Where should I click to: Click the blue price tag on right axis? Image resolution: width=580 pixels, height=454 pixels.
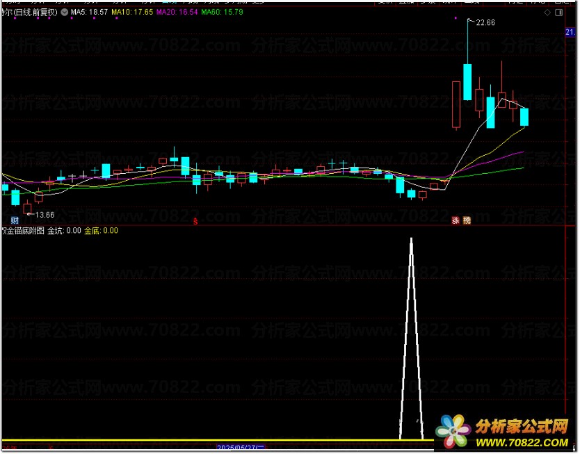[x=571, y=33]
